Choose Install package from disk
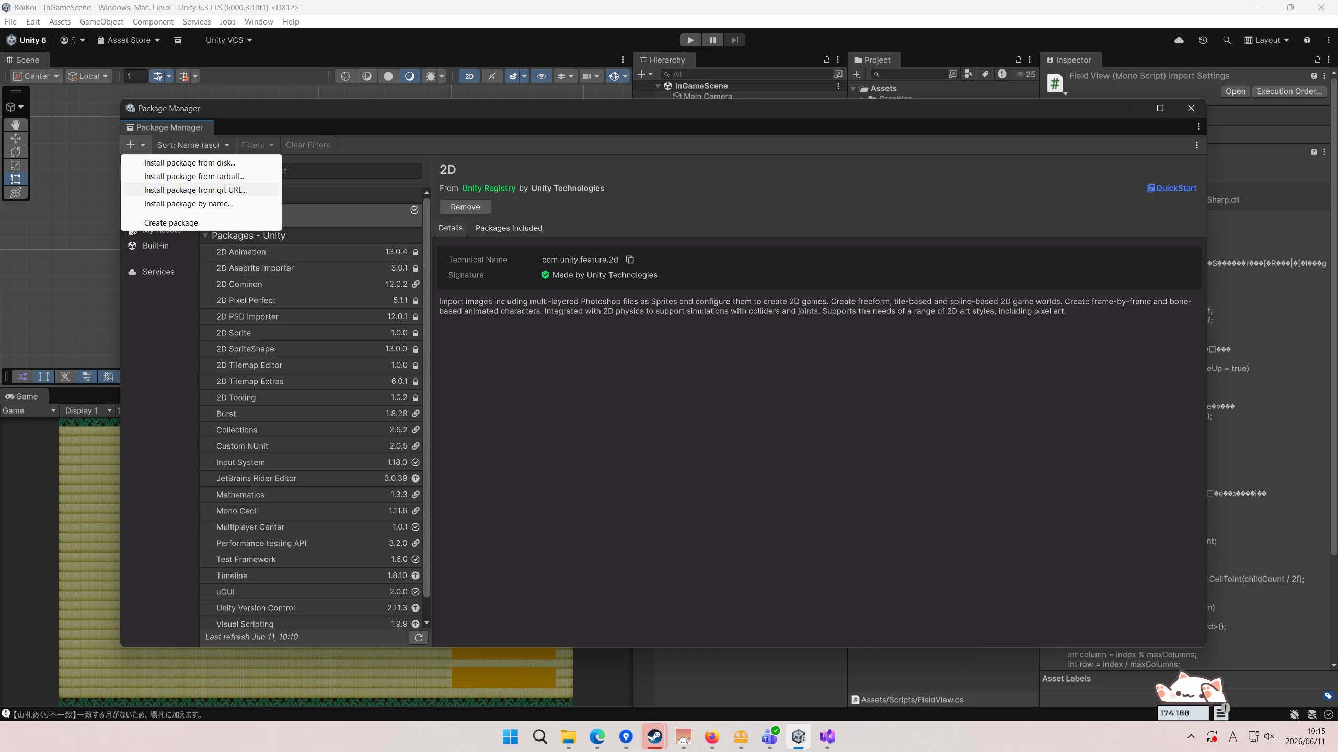 [x=201, y=163]
